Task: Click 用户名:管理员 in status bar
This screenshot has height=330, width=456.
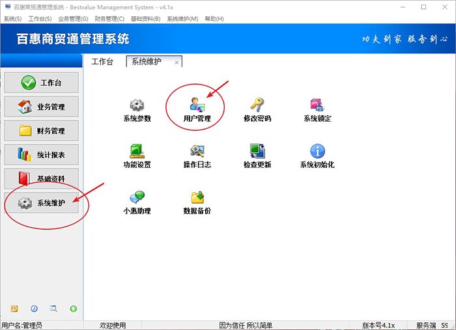Action: 21,325
